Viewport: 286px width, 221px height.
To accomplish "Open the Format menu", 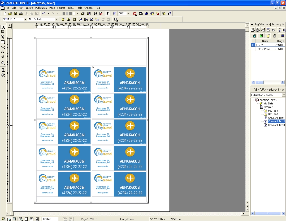I will 61,8.
